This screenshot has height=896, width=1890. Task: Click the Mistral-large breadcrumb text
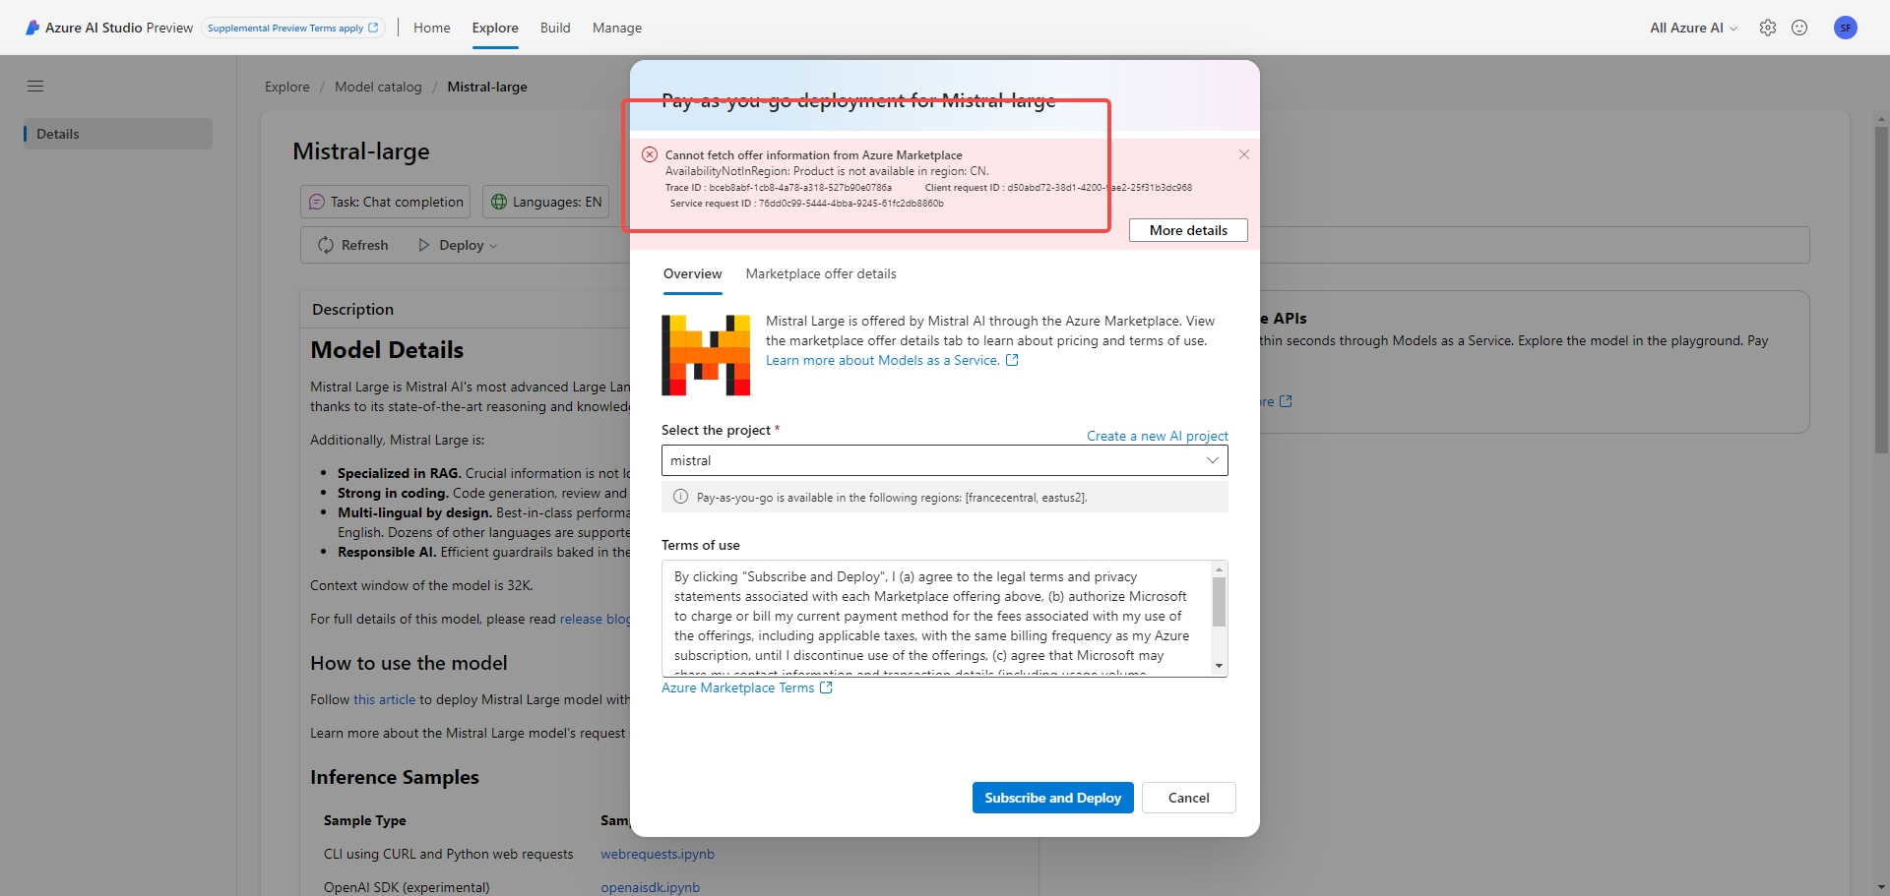[x=487, y=87]
